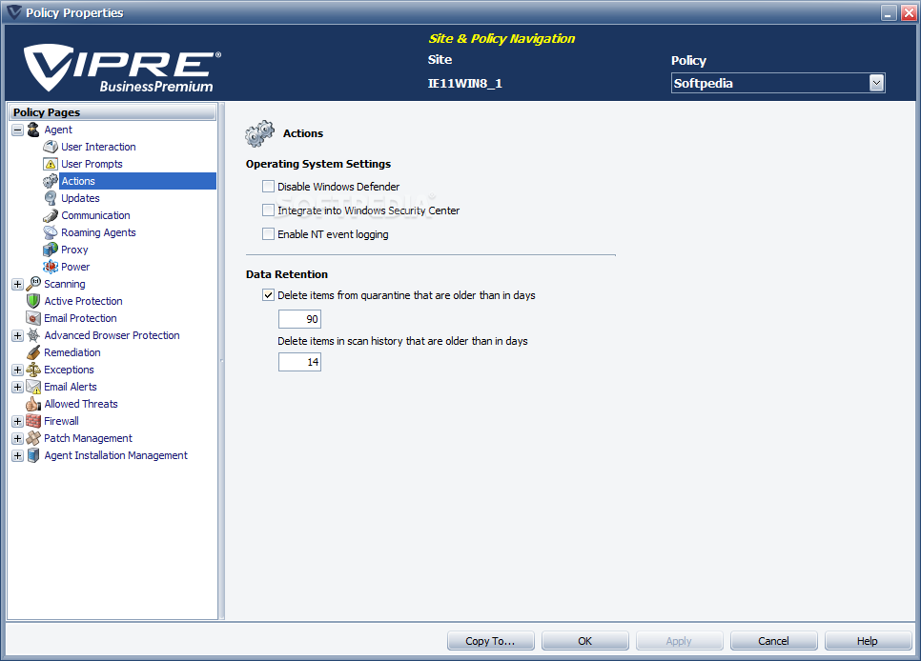Open the Email Protection page
Screen dimensions: 921x661
80,318
